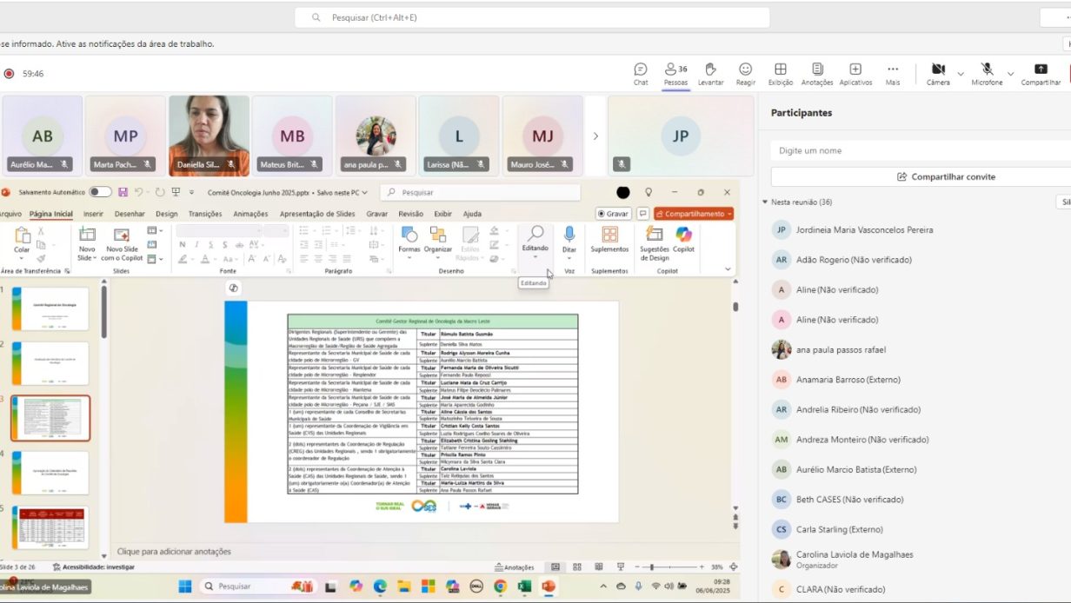Toggle the Salvamento Automático switch
Viewport: 1071px width, 603px height.
pos(100,192)
